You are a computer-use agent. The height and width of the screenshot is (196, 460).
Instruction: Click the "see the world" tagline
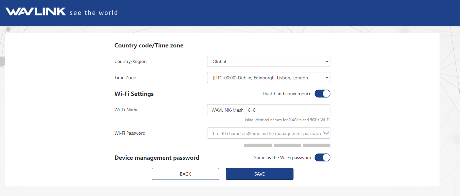(94, 13)
